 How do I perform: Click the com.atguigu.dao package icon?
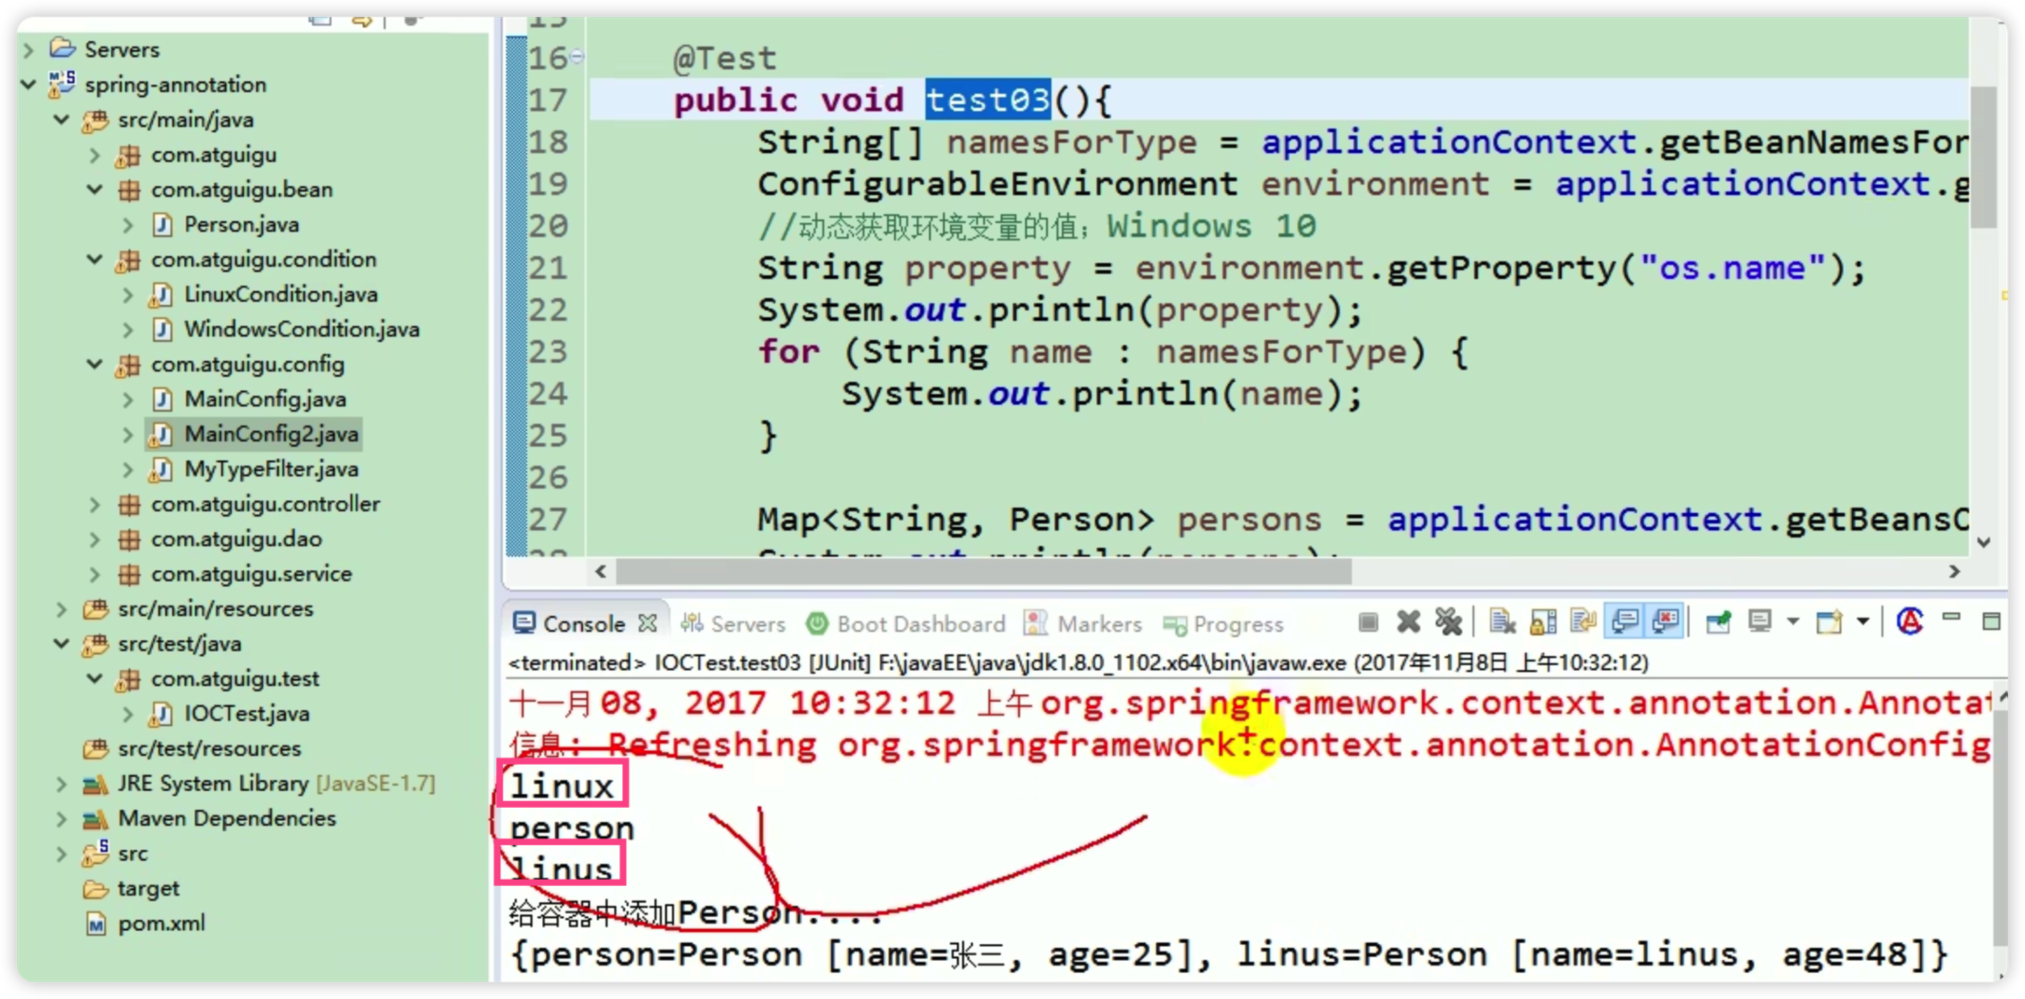point(129,539)
